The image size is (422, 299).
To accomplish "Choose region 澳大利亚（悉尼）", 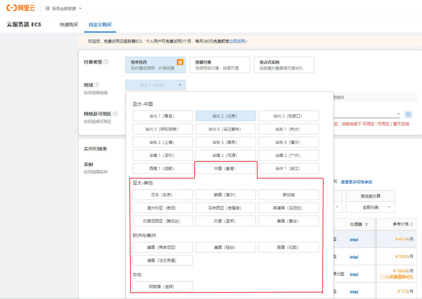I will [x=163, y=208].
